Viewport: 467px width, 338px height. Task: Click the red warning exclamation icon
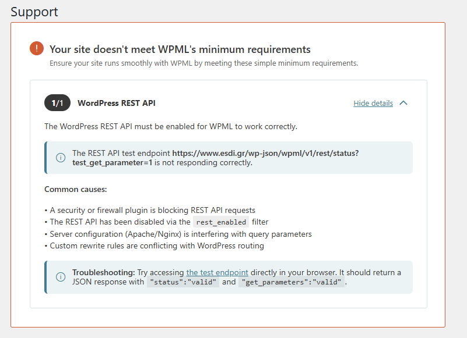[37, 49]
